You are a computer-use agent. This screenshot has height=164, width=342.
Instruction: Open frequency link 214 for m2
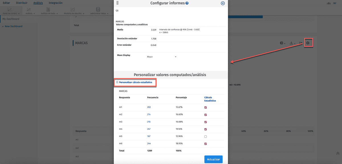[149, 114]
